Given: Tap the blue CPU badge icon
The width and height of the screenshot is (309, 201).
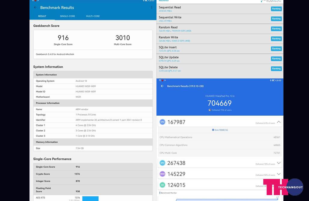Looking at the screenshot, I should (x=162, y=122).
